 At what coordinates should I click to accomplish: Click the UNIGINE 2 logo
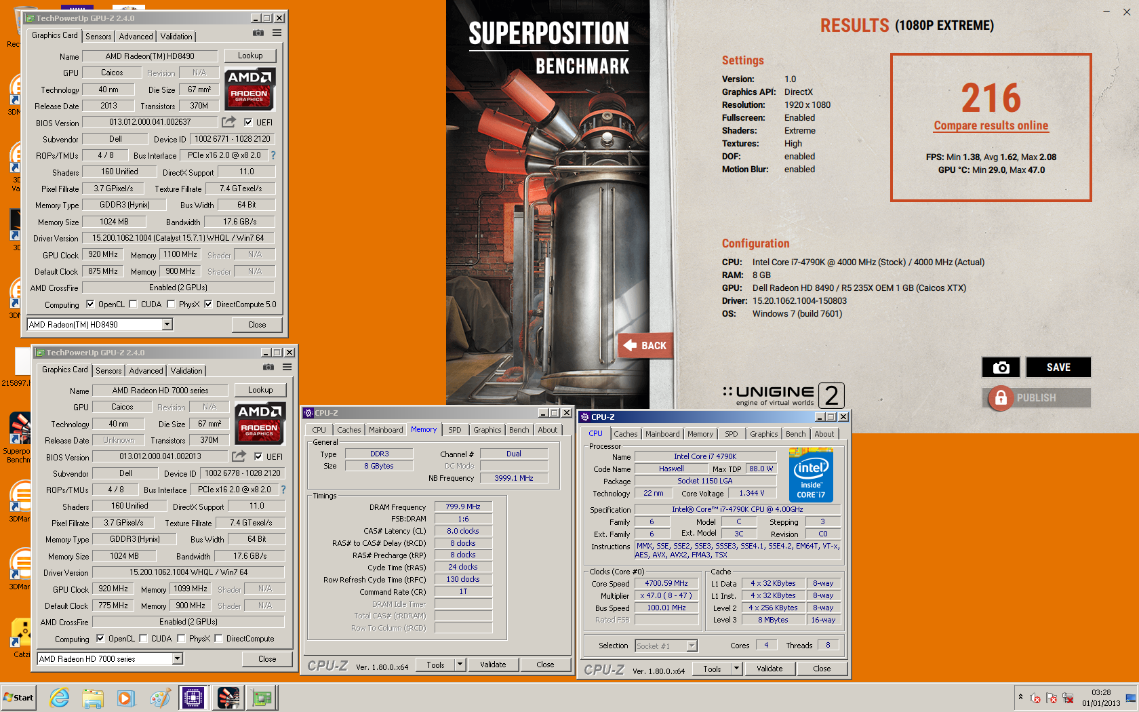783,395
